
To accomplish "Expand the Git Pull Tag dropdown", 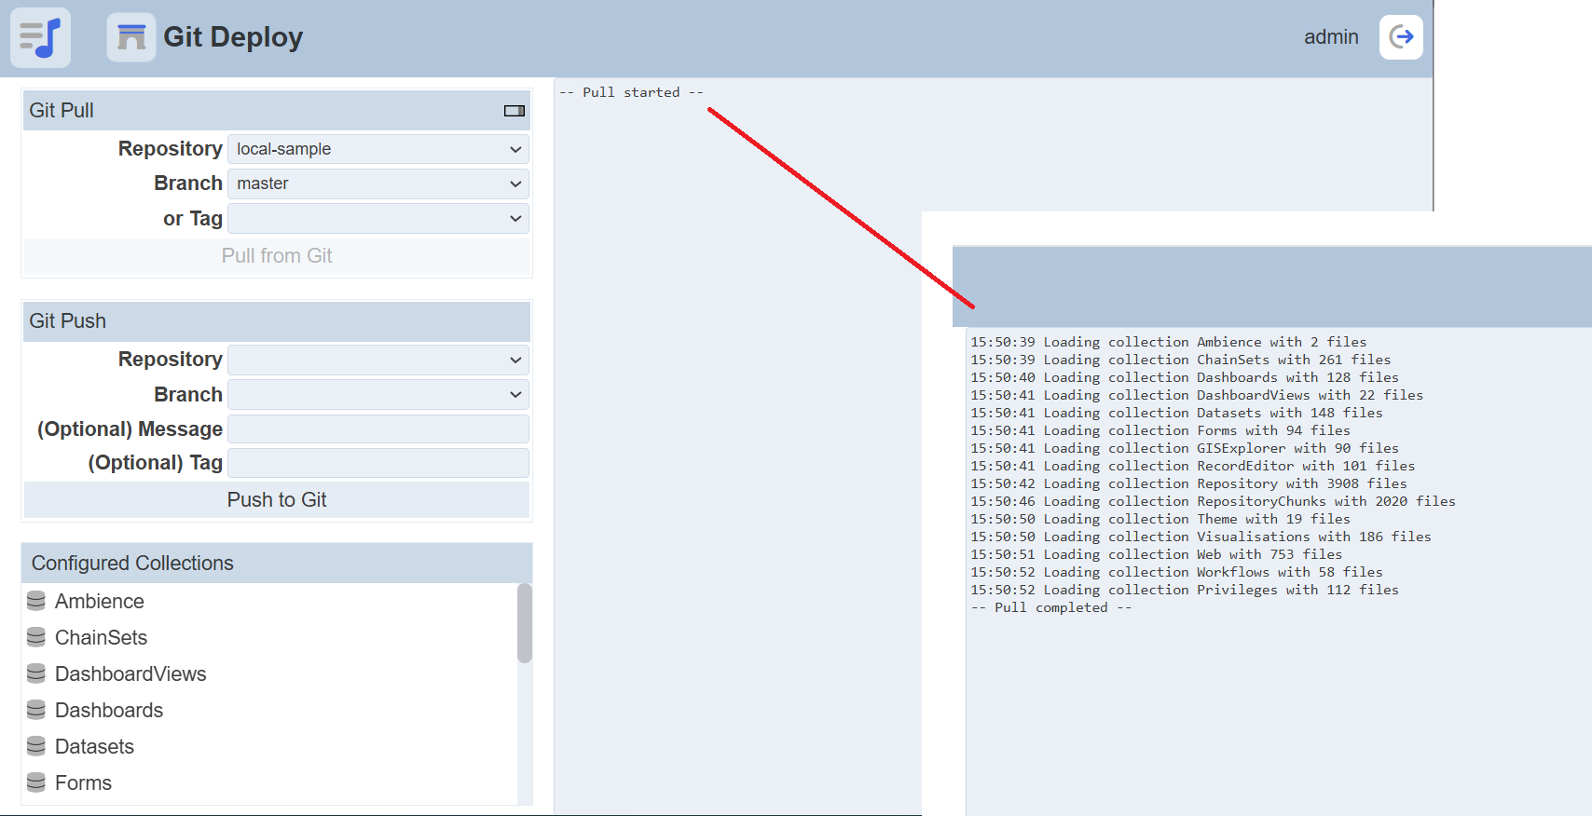I will coord(377,219).
